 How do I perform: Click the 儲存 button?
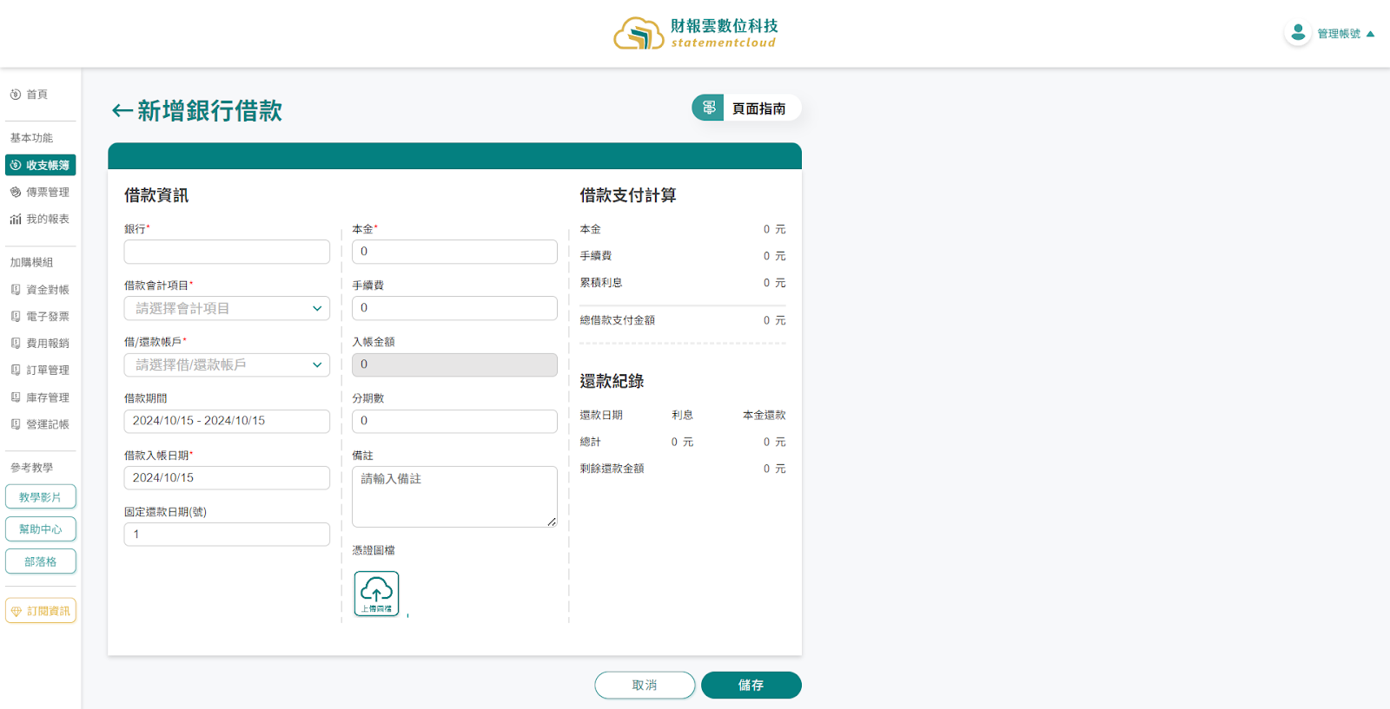coord(751,685)
